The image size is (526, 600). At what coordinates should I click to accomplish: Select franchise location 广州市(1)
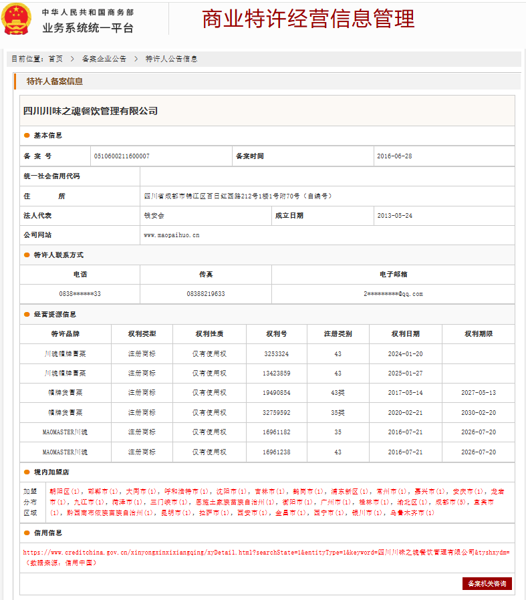[336, 502]
